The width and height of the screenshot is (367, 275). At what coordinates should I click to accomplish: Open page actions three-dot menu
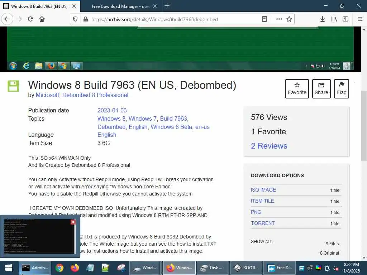279,19
